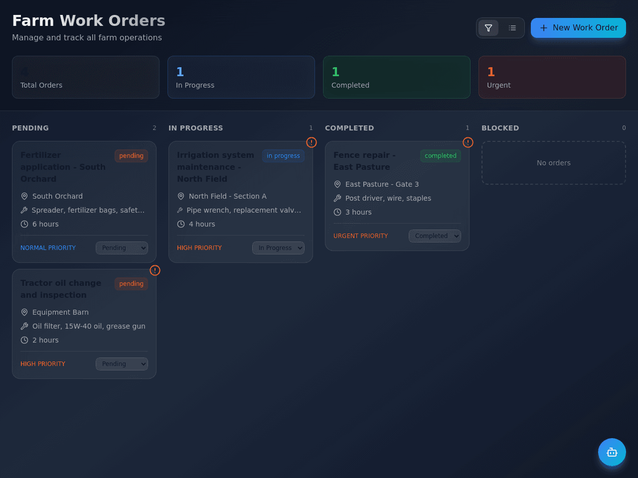638x478 pixels.
Task: Click the No orders placeholder in Blocked
Action: tap(554, 163)
